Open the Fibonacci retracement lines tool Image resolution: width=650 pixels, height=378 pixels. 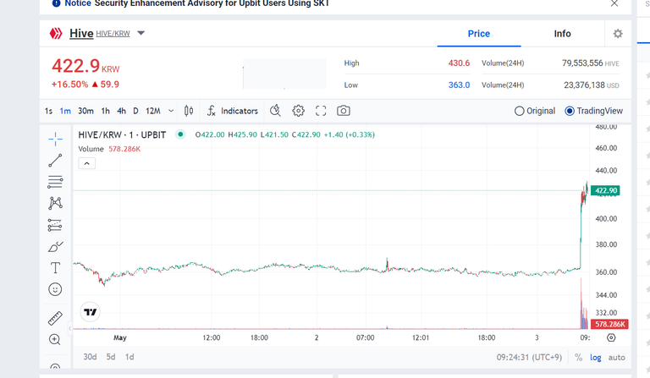pos(55,182)
